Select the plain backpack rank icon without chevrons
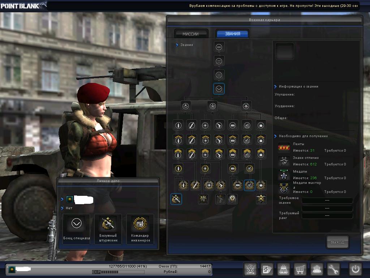 (261, 125)
